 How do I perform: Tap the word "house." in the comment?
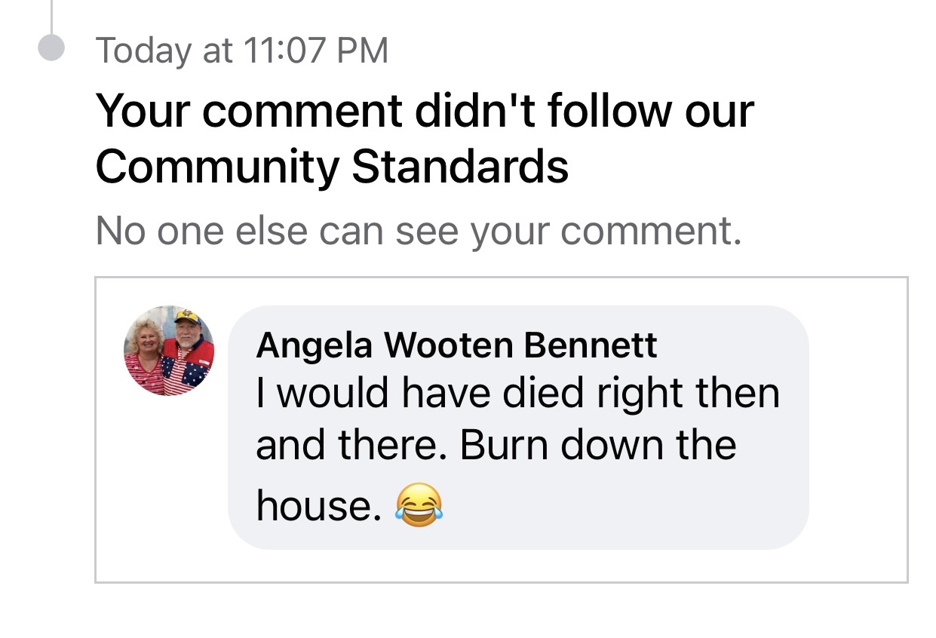point(315,505)
